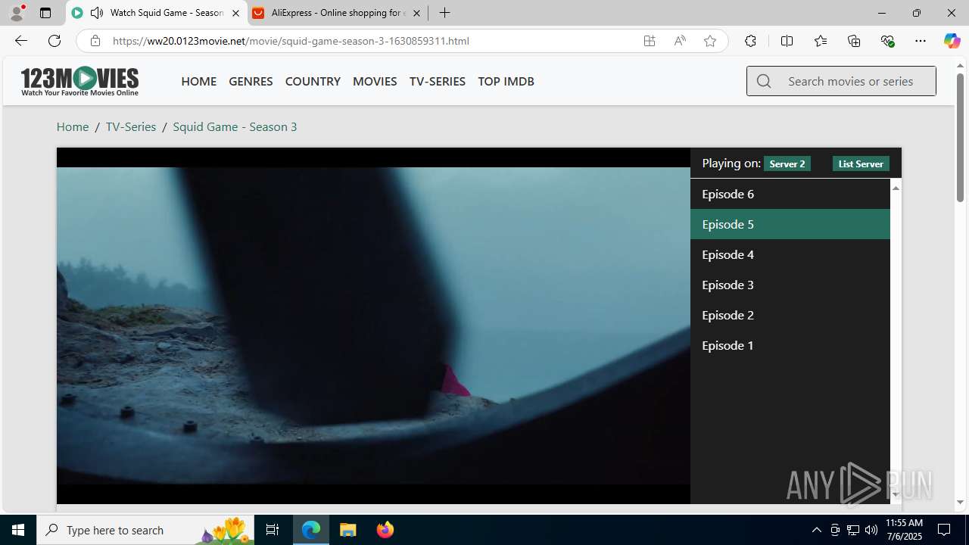Viewport: 969px width, 545px height.
Task: Click the video player frame
Action: tap(373, 325)
